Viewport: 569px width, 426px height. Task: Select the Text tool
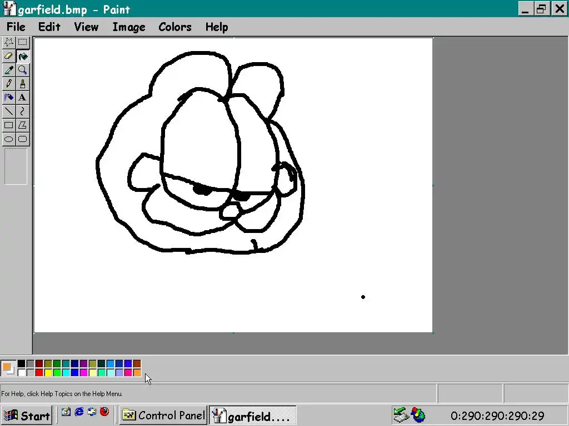(22, 98)
